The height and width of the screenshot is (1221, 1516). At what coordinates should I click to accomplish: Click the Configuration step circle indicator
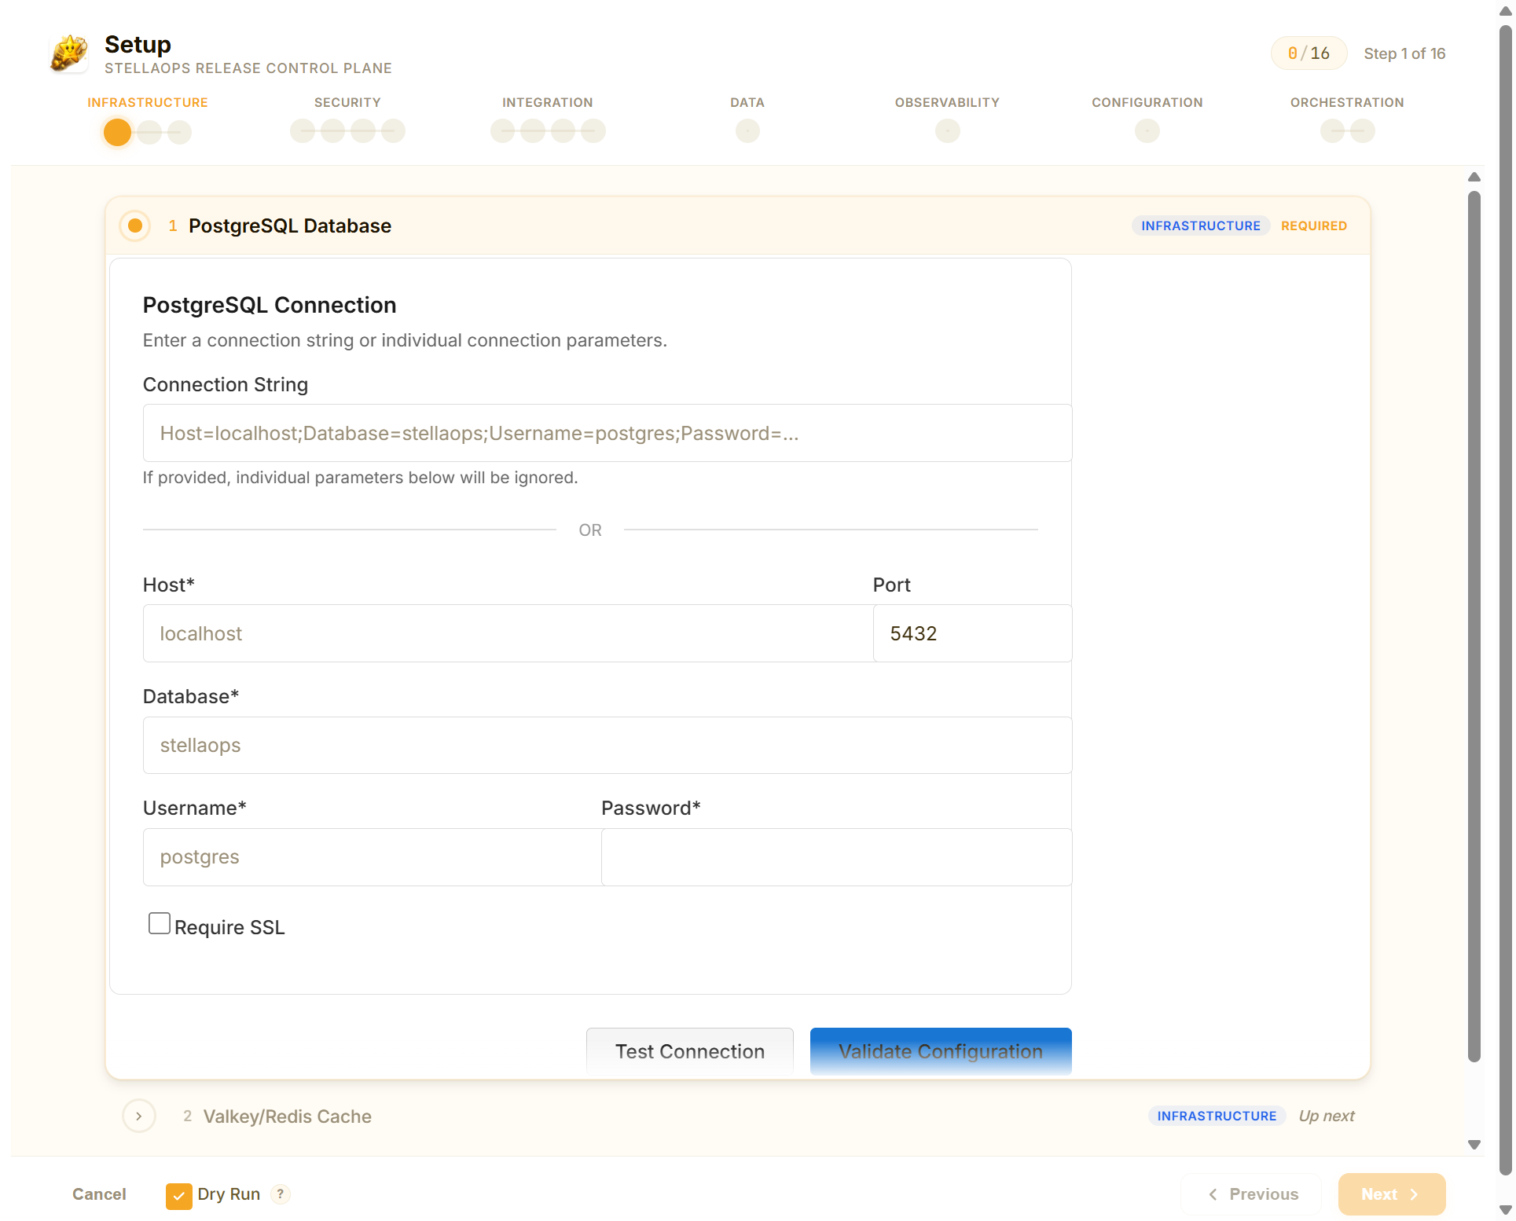coord(1147,131)
